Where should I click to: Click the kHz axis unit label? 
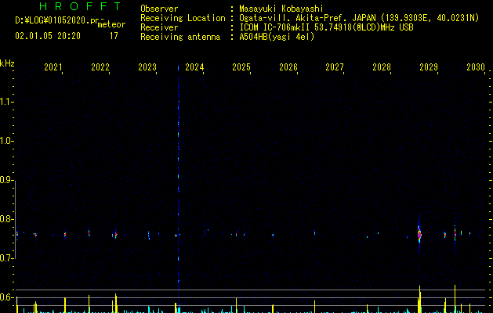(7, 63)
